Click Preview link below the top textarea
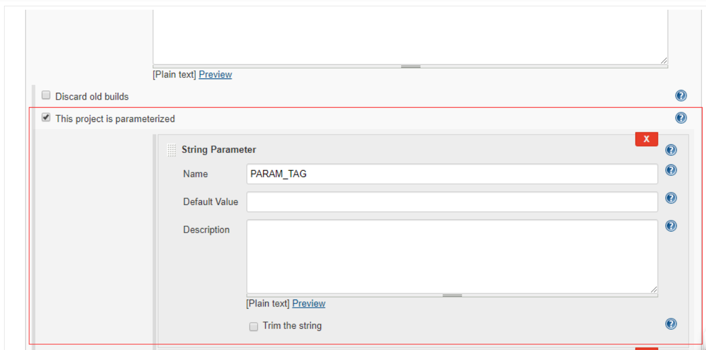706x350 pixels. coord(215,74)
